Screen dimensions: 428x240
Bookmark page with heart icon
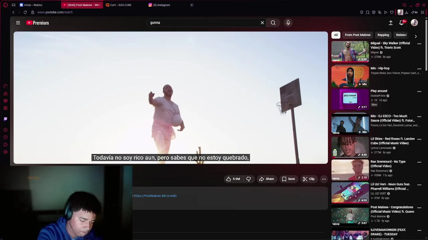click(x=392, y=12)
